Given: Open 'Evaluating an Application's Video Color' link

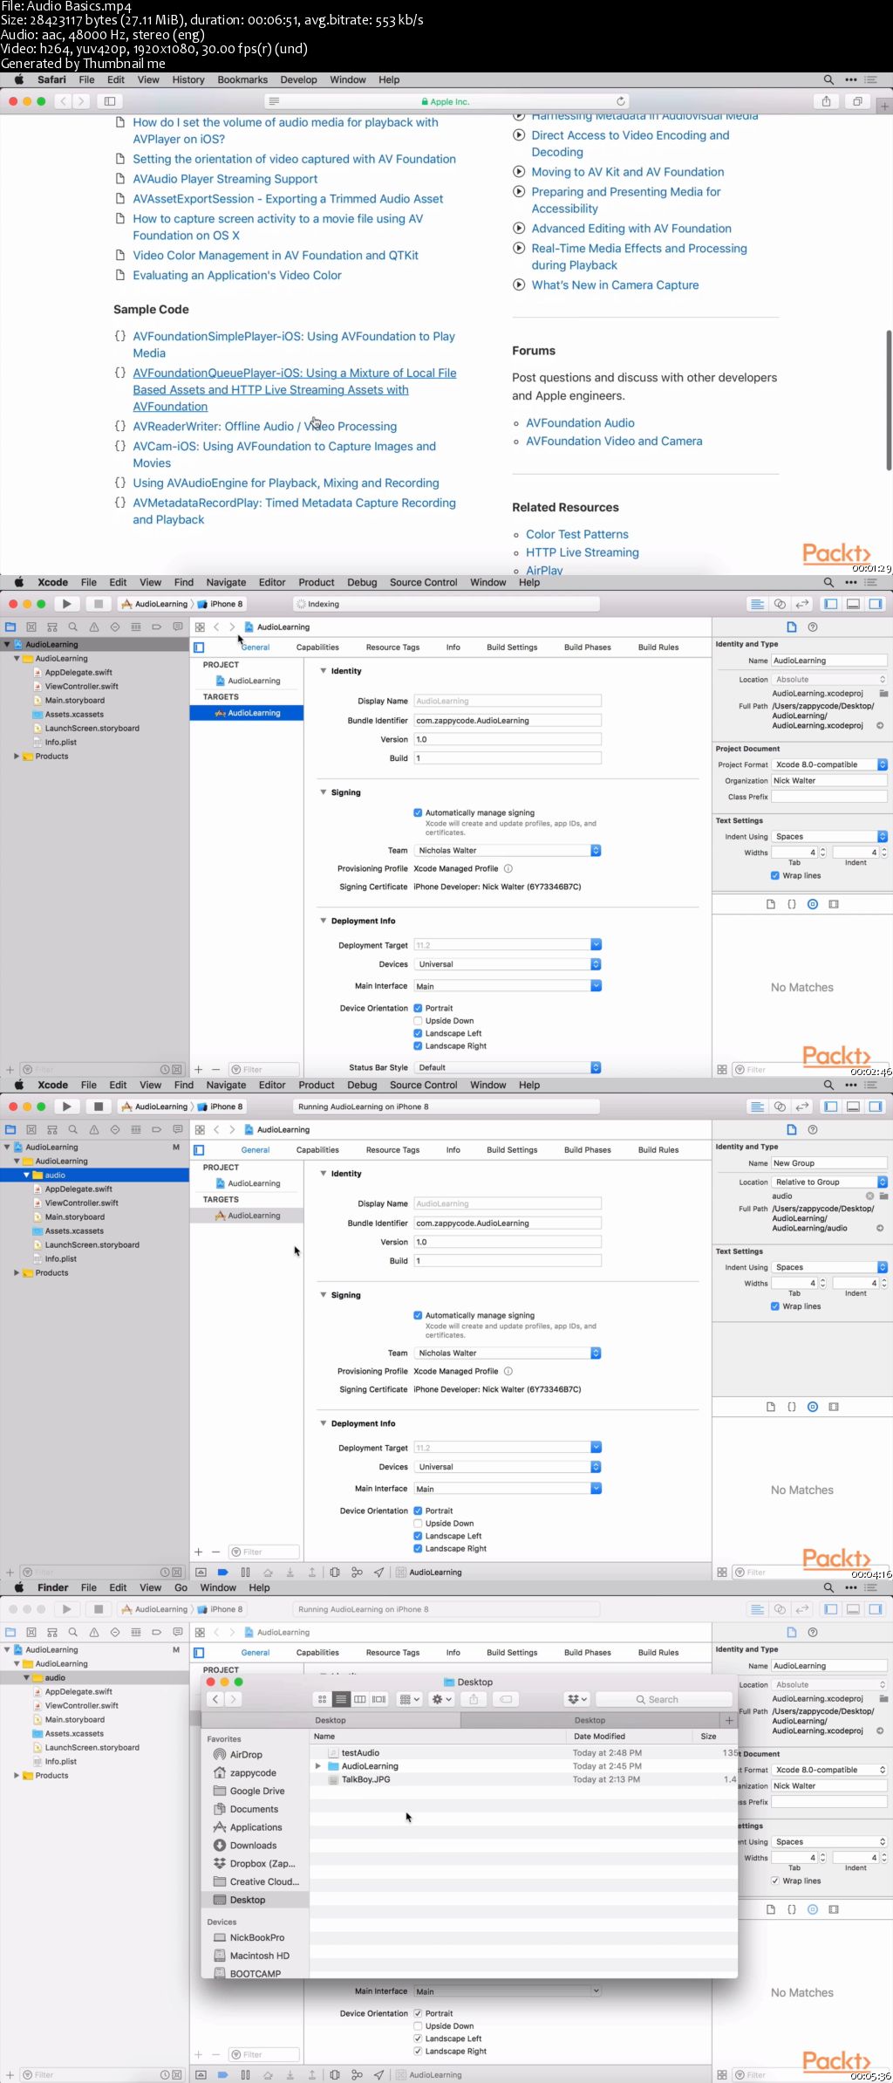Looking at the screenshot, I should [x=237, y=276].
